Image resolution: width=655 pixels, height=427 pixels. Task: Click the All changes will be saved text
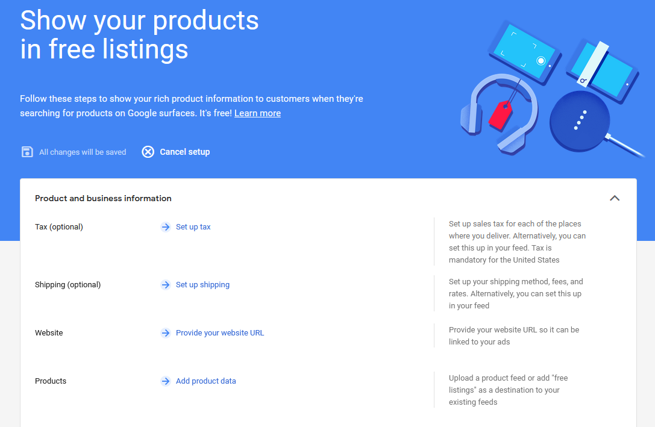(x=83, y=152)
